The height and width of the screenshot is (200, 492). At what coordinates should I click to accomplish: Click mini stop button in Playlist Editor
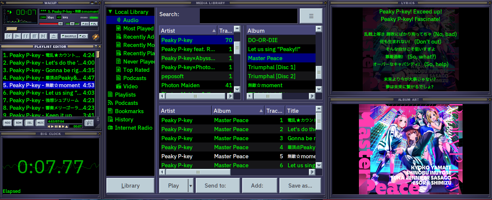point(60,126)
